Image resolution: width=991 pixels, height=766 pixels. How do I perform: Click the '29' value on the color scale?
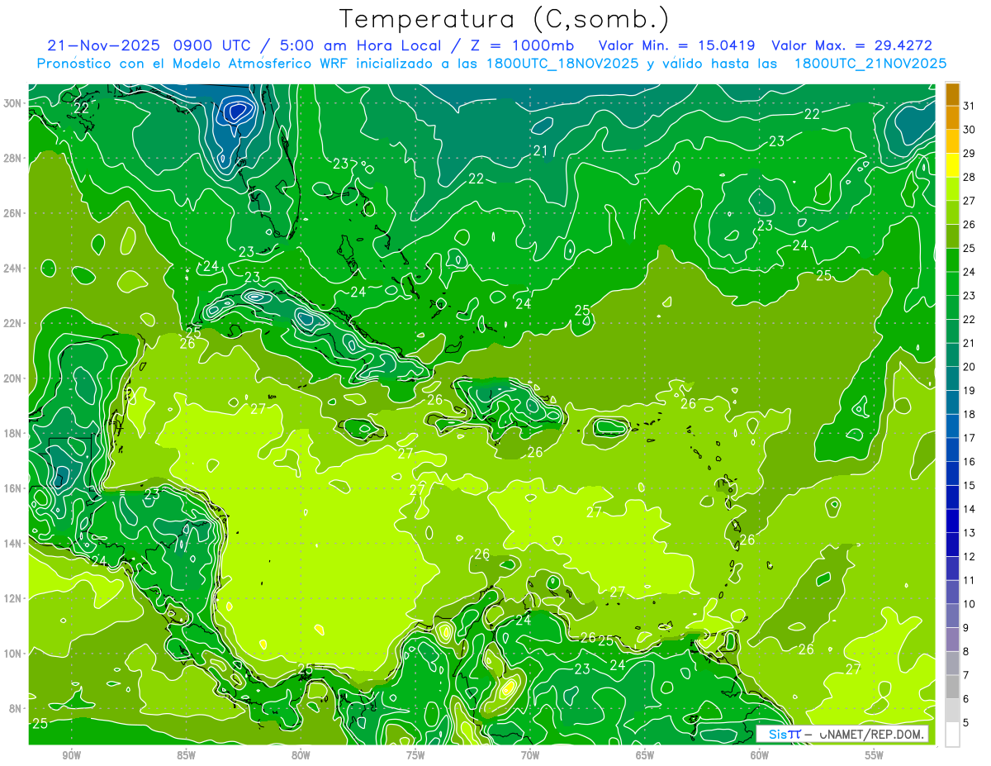pyautogui.click(x=969, y=153)
